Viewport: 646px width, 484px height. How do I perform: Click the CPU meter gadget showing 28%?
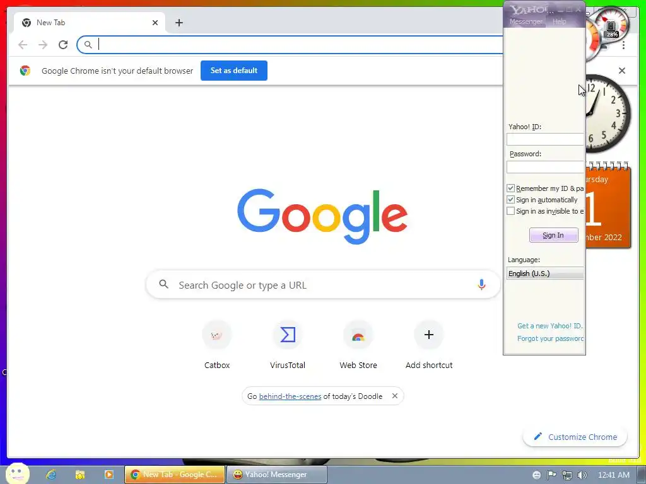click(x=612, y=25)
